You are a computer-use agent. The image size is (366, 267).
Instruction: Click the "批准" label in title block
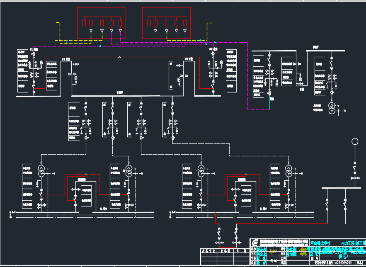(254, 250)
